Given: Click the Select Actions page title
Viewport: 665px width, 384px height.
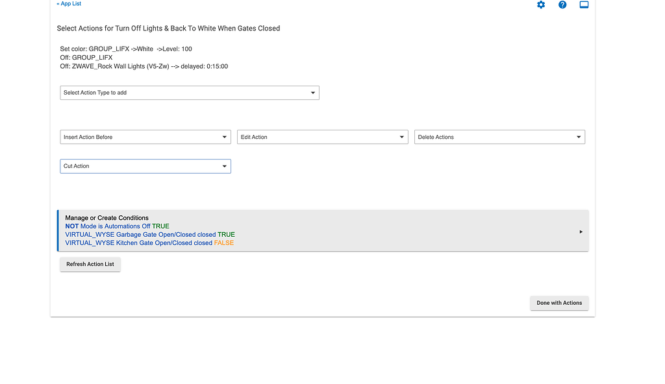Looking at the screenshot, I should point(168,29).
